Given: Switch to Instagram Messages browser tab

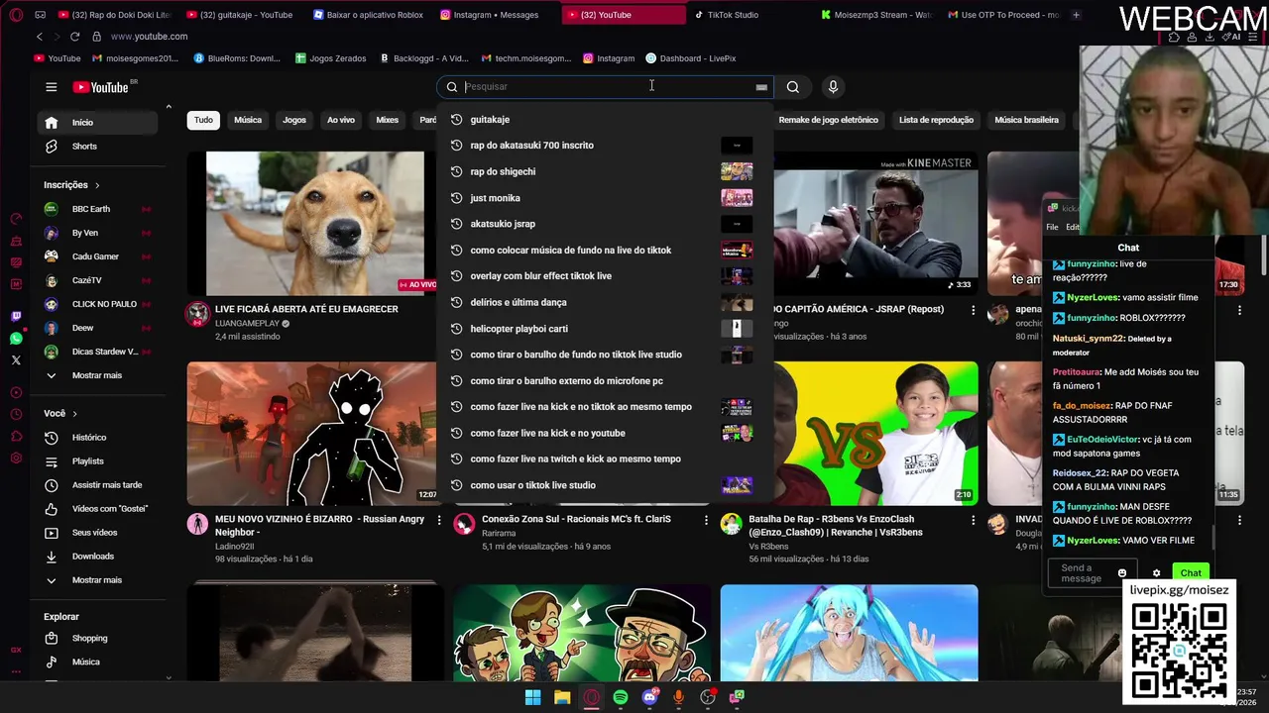Looking at the screenshot, I should coord(496,15).
